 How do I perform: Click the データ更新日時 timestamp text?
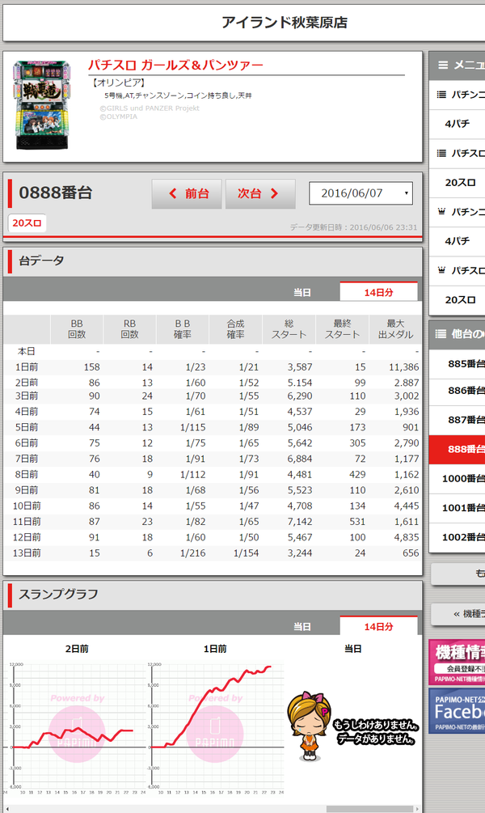(x=353, y=227)
